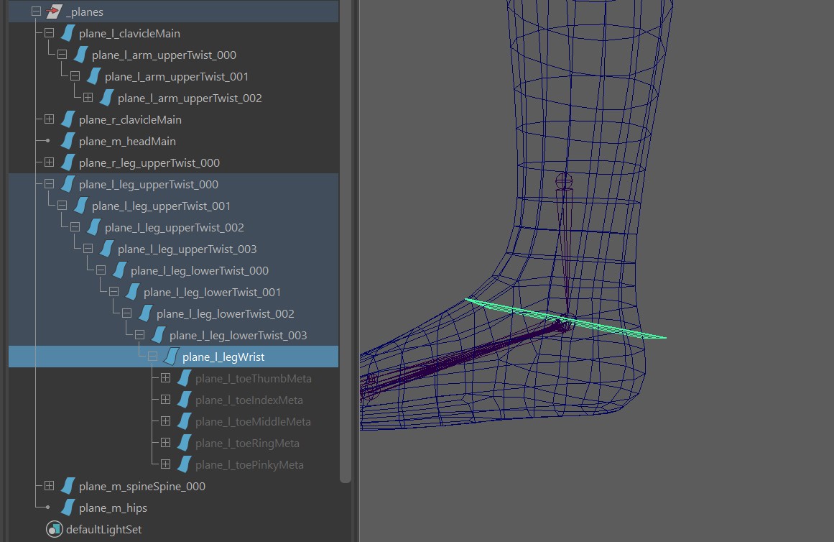Expand plane_l_arm_upperTwist_002 children
The image size is (834, 542).
pos(88,98)
